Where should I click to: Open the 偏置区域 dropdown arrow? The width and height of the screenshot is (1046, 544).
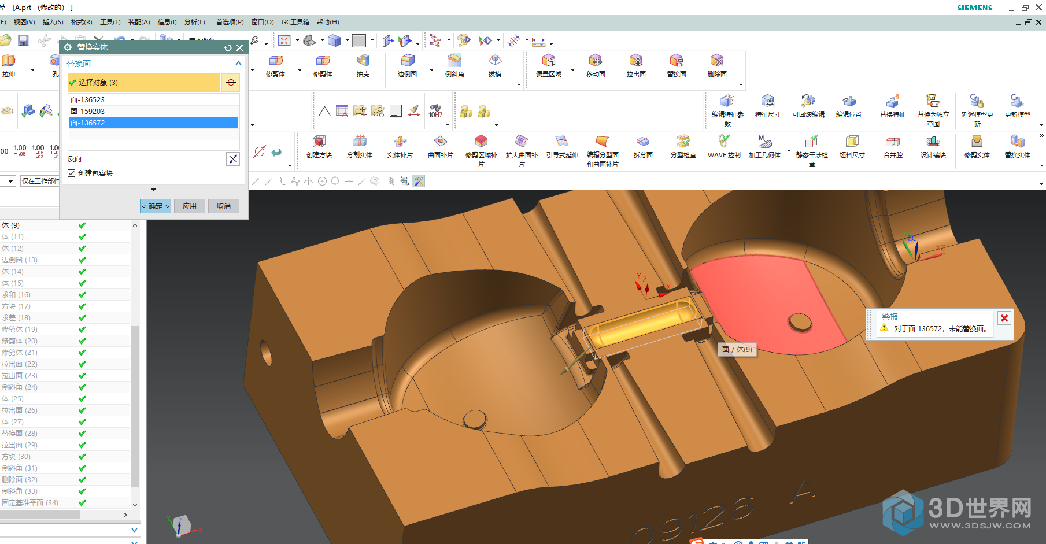click(573, 71)
